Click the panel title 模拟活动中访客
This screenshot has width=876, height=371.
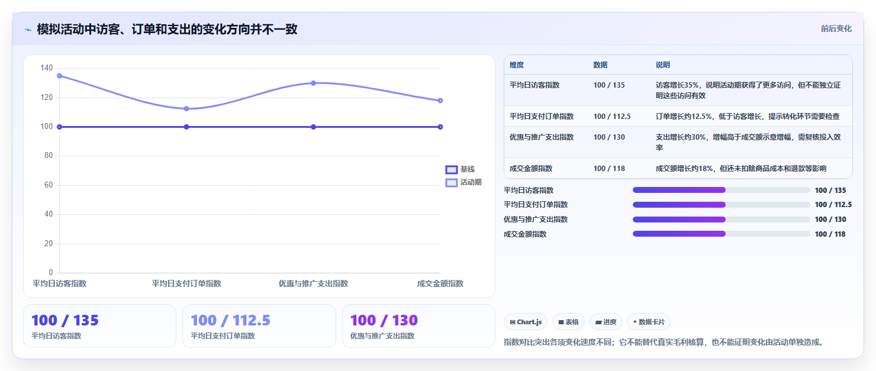pos(167,29)
